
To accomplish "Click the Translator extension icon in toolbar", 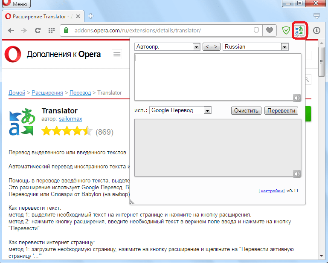I will tap(300, 30).
